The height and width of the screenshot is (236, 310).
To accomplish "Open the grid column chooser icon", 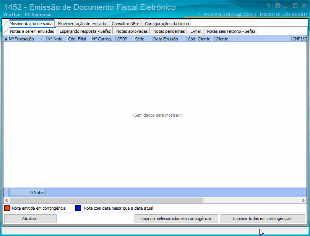I will pyautogui.click(x=6, y=39).
